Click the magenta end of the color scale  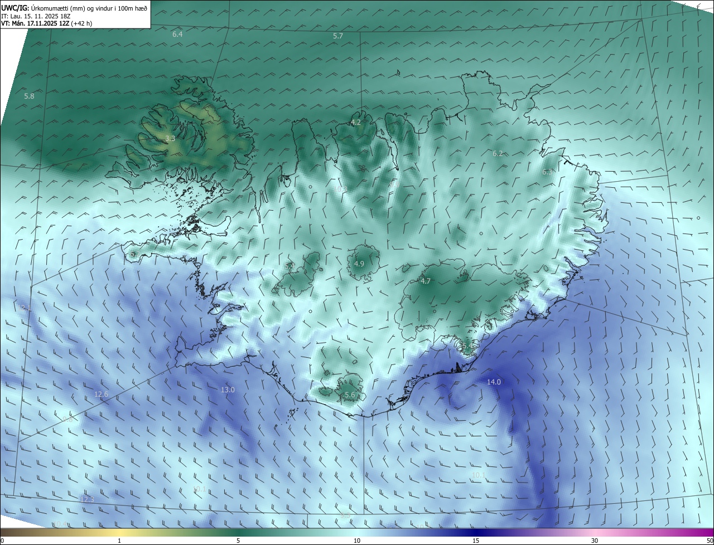pos(707,533)
